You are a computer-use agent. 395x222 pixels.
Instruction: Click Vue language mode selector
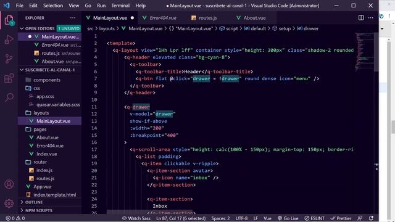[x=267, y=218]
